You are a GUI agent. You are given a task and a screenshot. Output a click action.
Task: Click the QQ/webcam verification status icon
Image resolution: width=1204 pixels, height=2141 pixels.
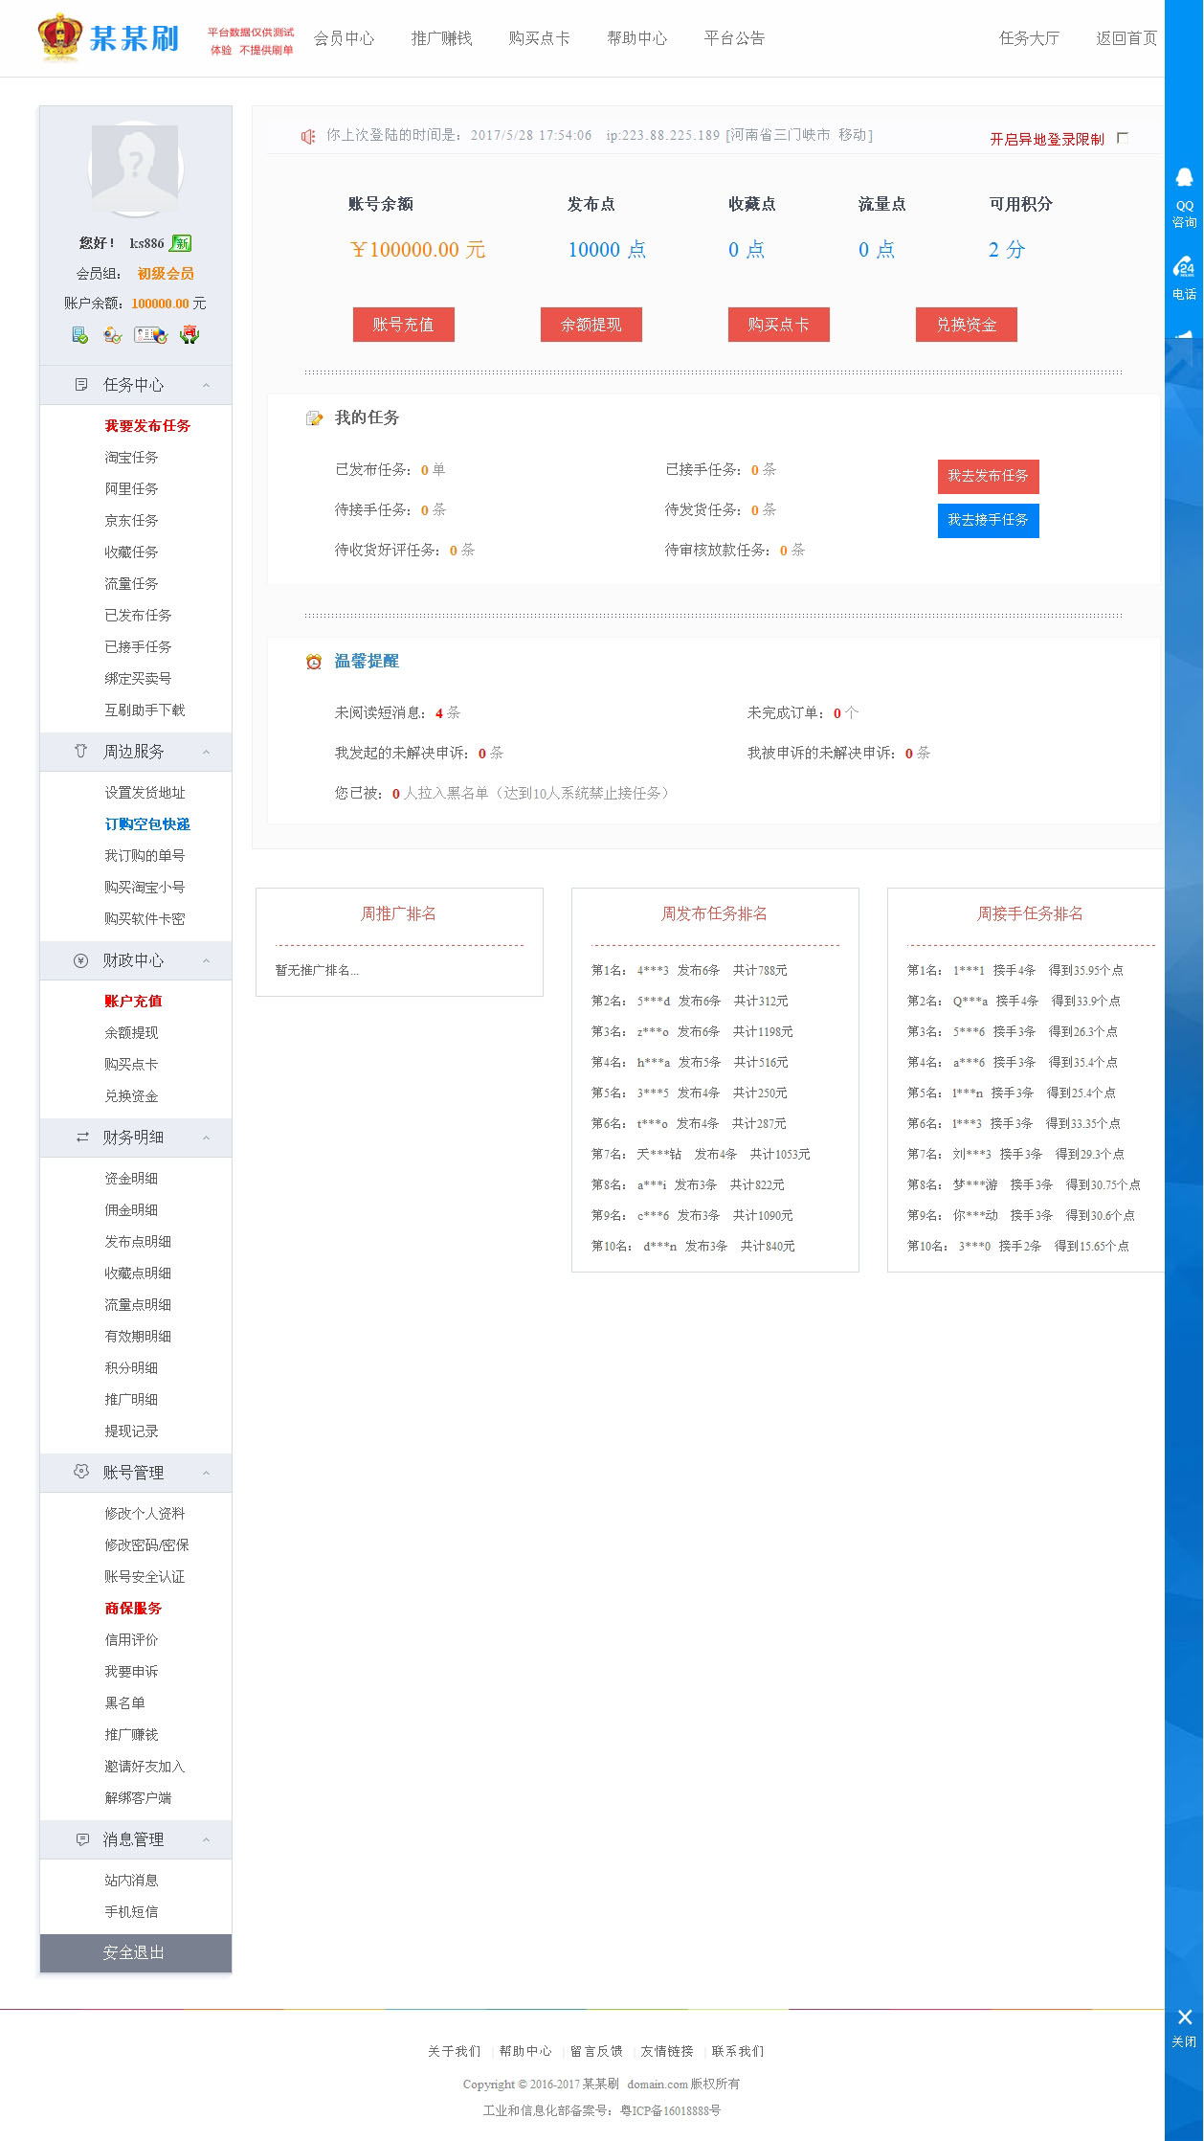coord(113,335)
